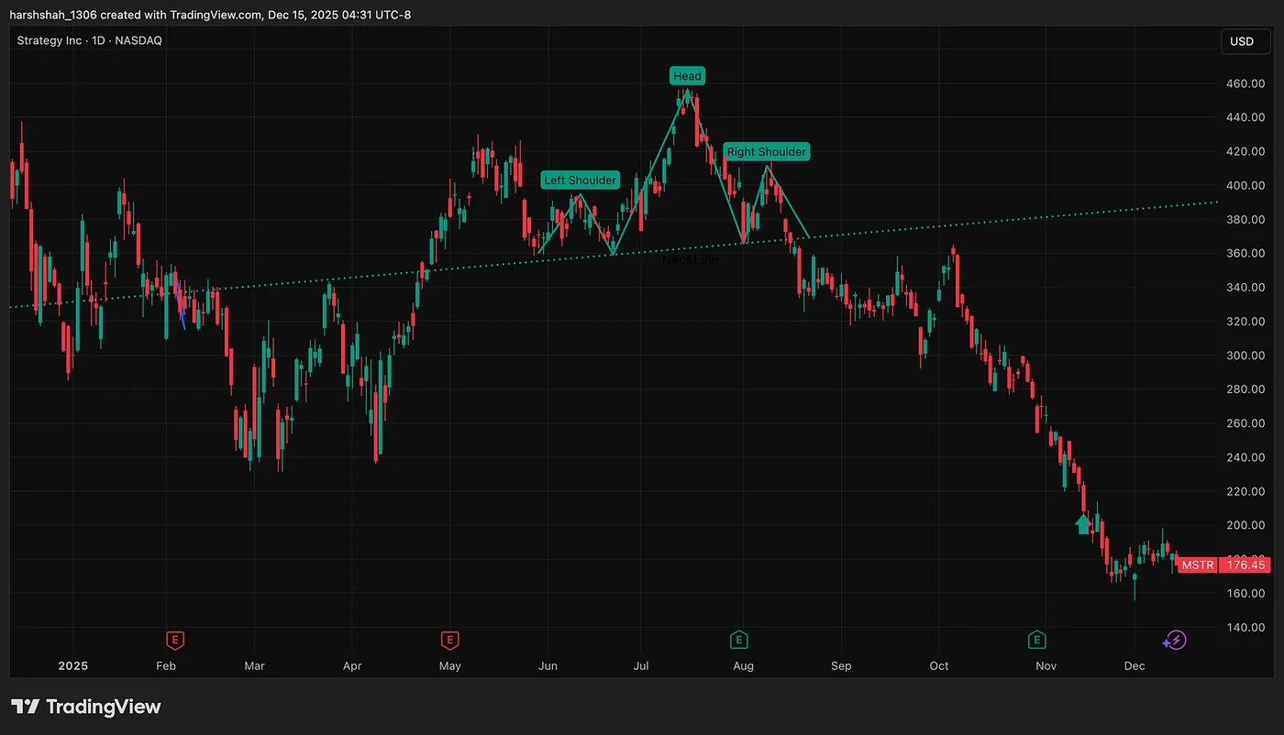The width and height of the screenshot is (1284, 735).
Task: Click the Apr label on the time axis
Action: [352, 666]
